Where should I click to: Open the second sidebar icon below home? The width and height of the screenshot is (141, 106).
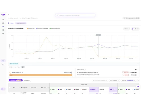pyautogui.click(x=3, y=23)
